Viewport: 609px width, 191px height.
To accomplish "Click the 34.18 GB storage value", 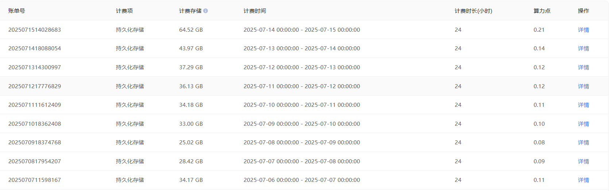I will click(x=191, y=105).
